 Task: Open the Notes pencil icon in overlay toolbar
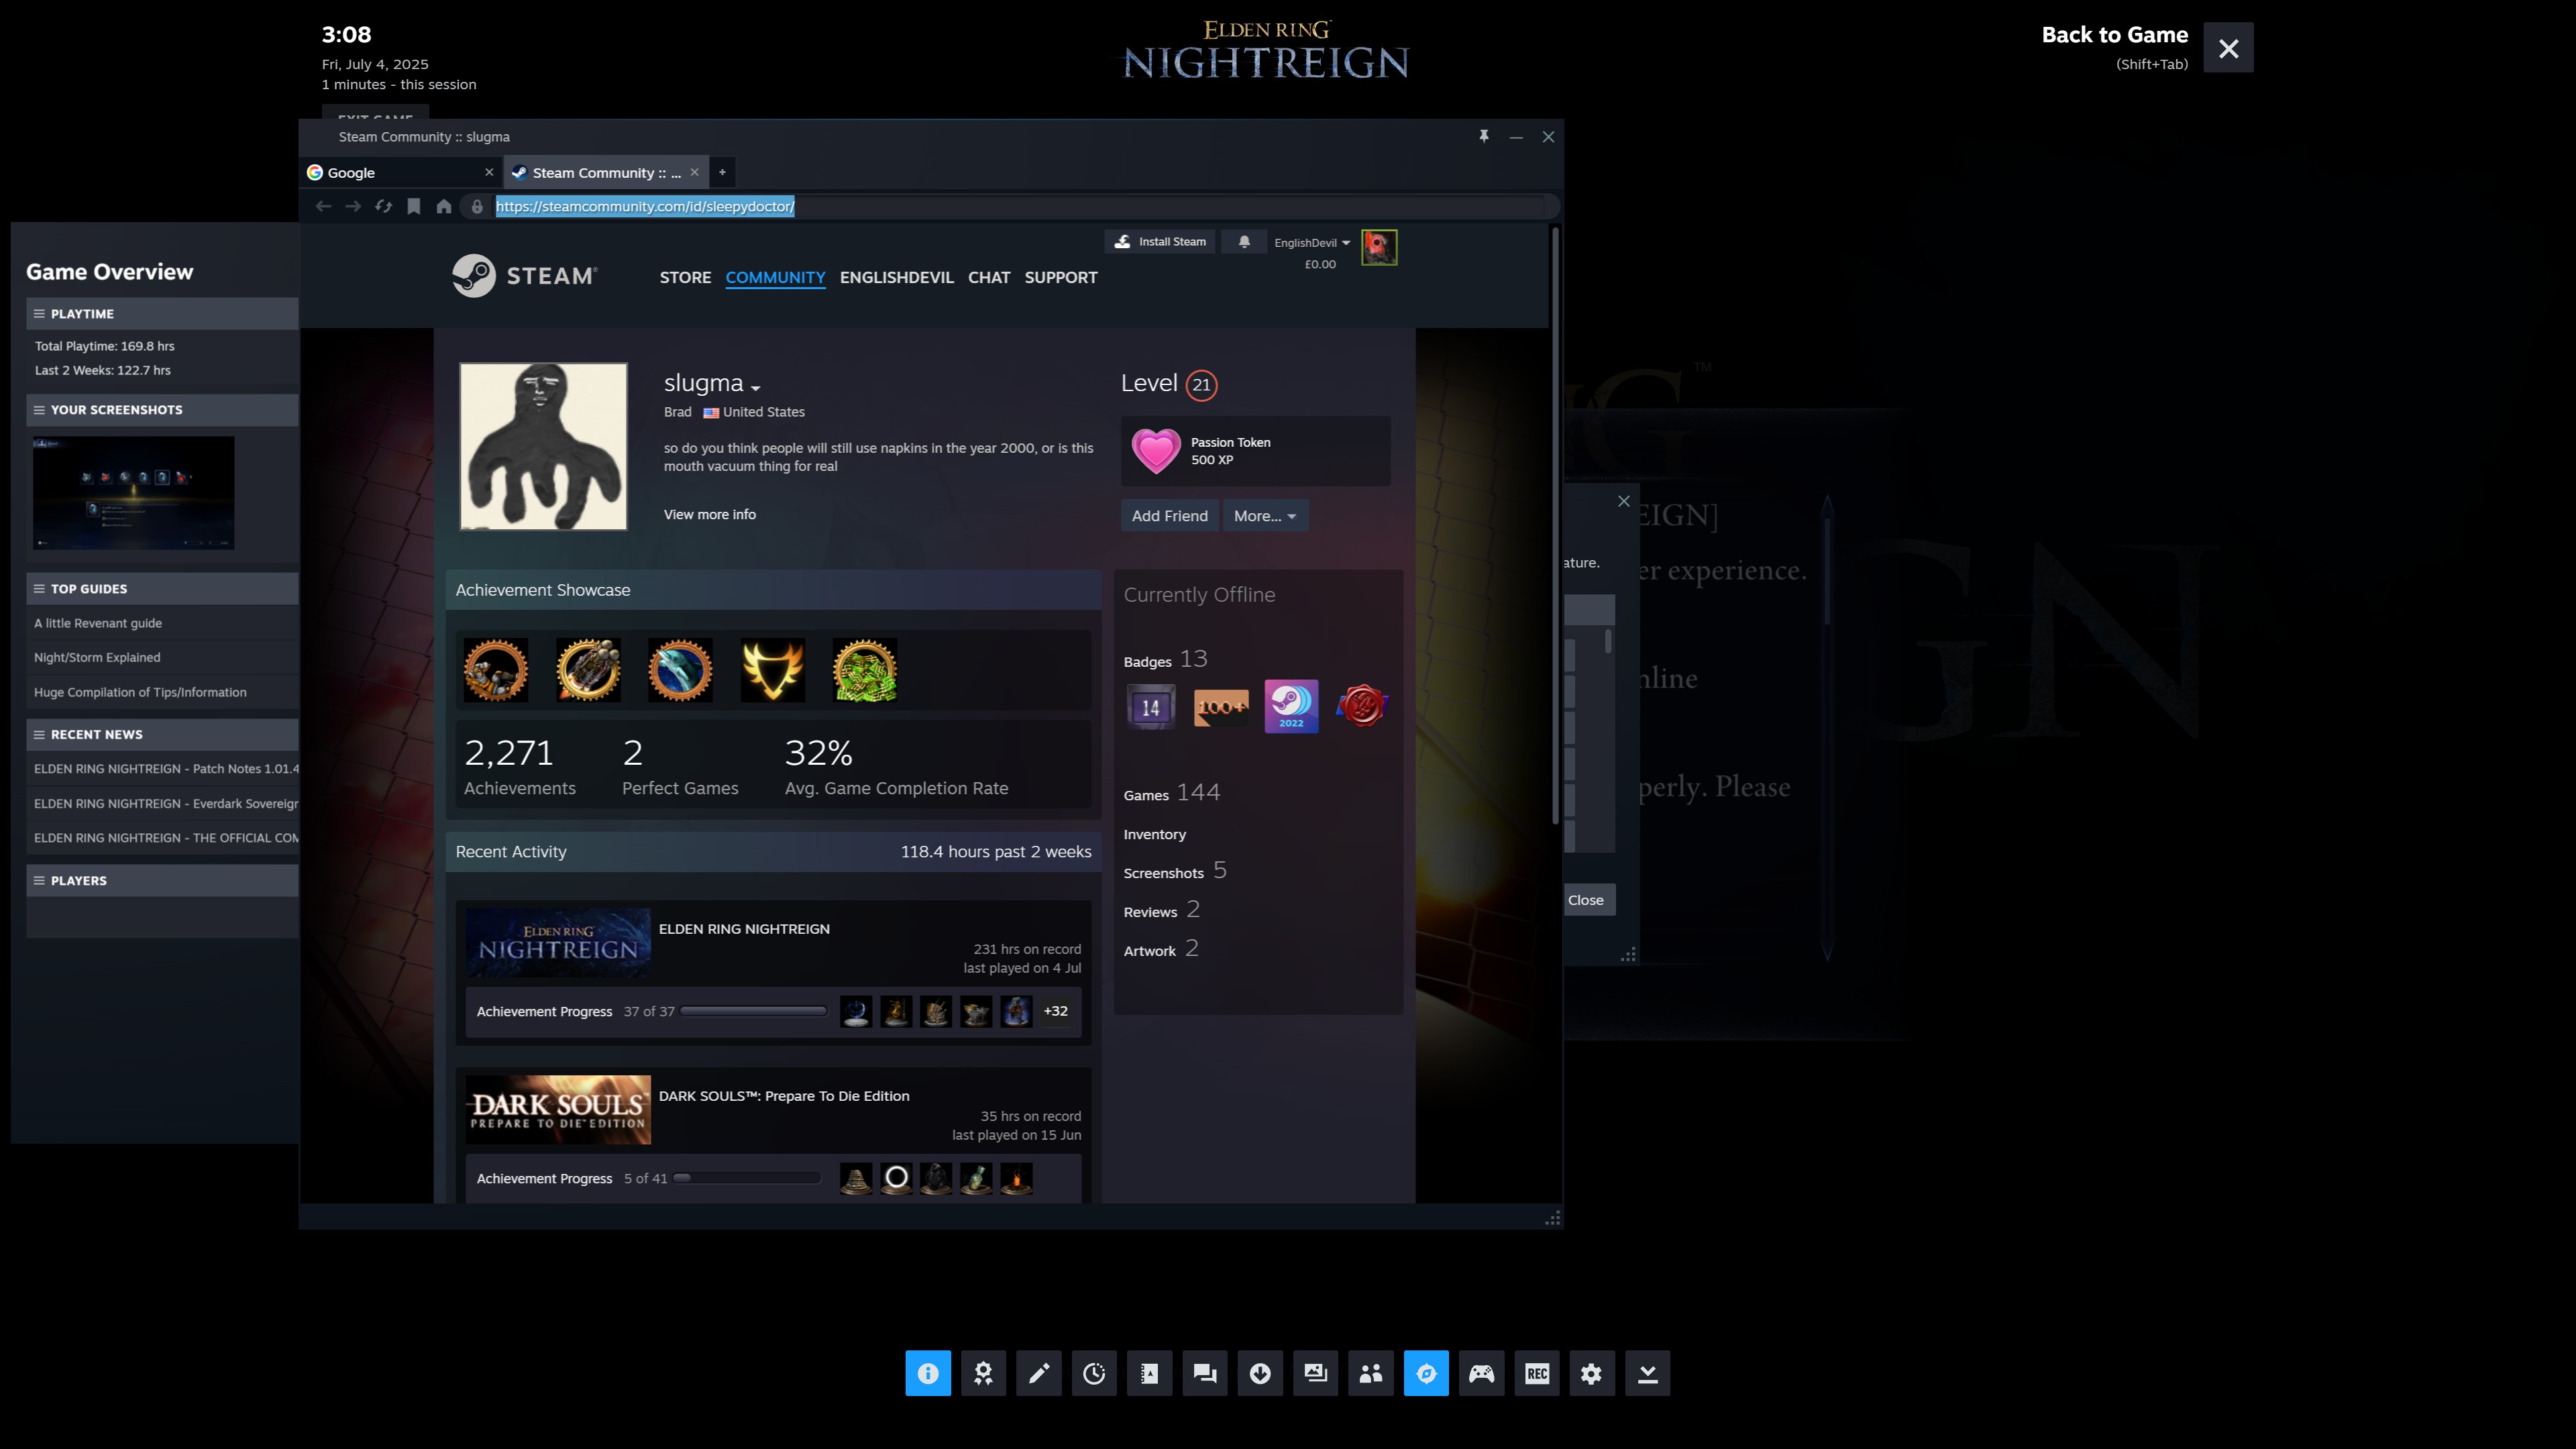(1039, 1373)
